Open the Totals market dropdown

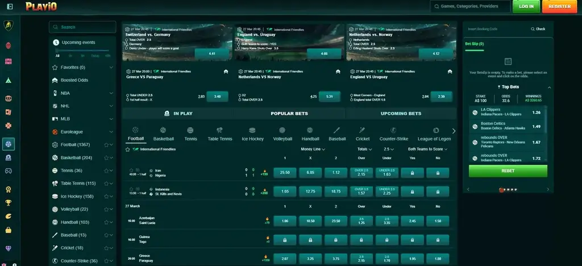point(364,149)
